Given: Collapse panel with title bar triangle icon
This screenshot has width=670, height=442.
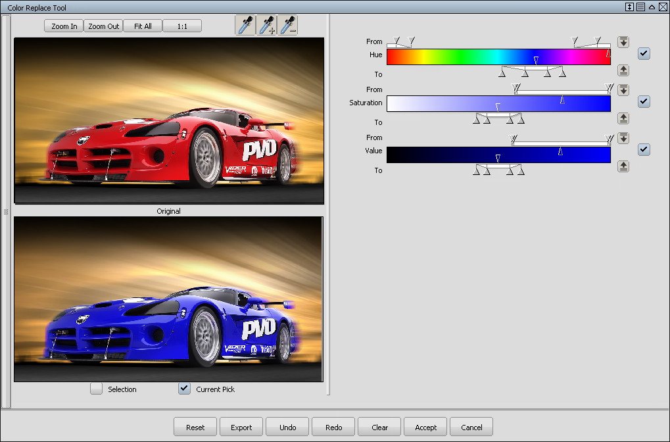Looking at the screenshot, I should [x=652, y=7].
